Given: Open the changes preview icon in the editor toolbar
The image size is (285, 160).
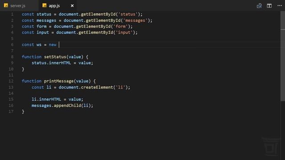Looking at the screenshot, I should [x=259, y=6].
